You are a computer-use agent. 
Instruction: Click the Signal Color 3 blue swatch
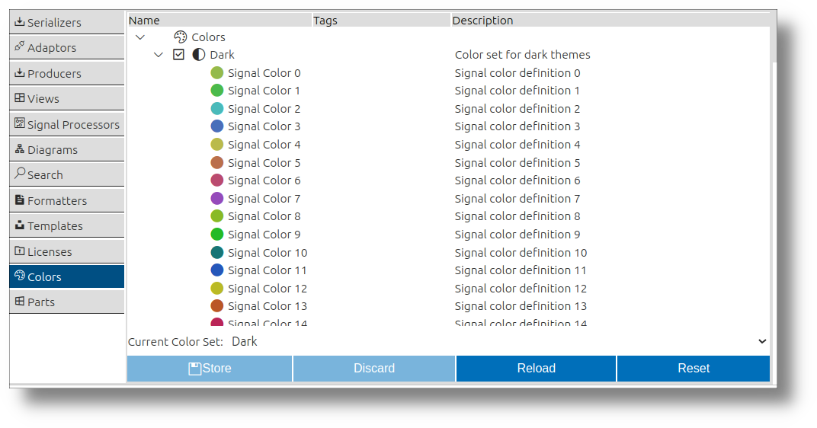pos(217,126)
